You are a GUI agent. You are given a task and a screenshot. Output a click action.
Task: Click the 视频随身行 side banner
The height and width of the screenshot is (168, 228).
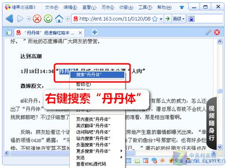pos(212,123)
